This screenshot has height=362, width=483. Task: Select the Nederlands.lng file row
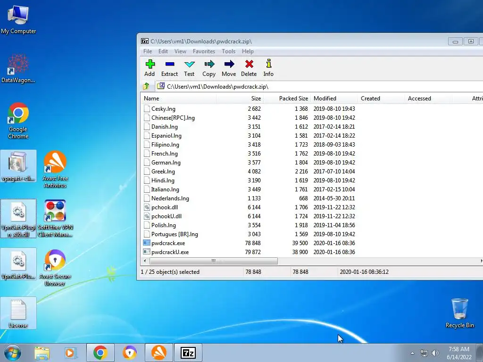coord(311,198)
